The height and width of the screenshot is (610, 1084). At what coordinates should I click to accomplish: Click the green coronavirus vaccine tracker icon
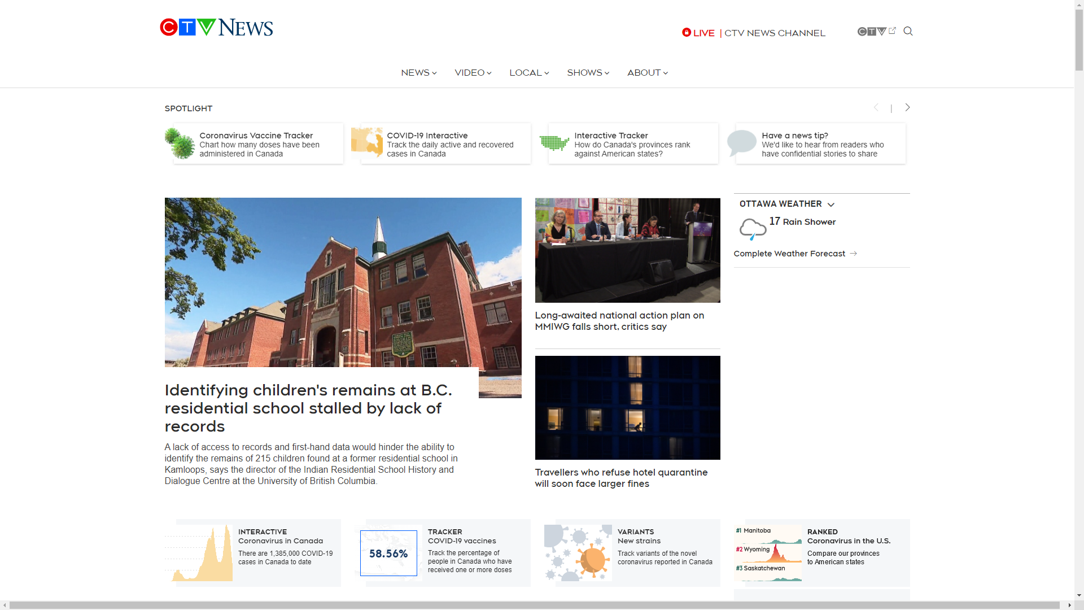coord(180,143)
